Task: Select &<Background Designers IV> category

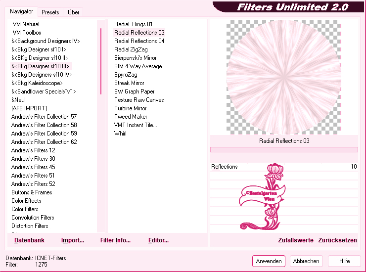Action: (x=46, y=41)
